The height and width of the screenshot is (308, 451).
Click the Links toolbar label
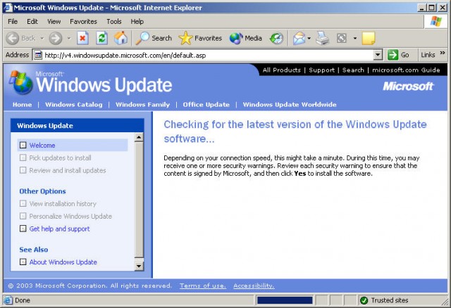[x=428, y=55]
